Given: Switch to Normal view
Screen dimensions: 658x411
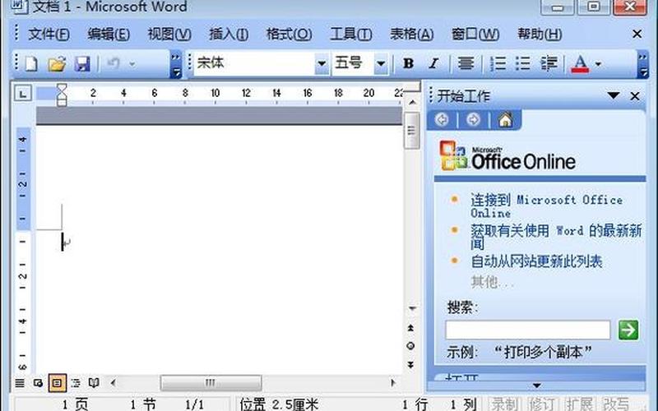Looking at the screenshot, I should [x=20, y=383].
